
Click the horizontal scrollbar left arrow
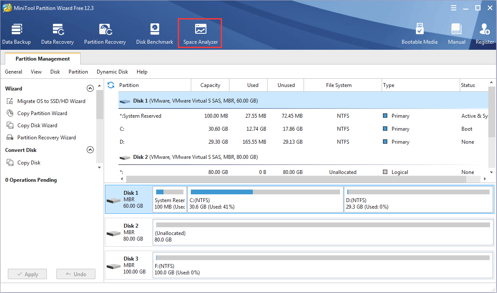point(122,179)
